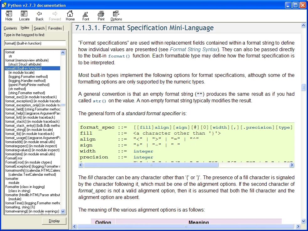Image resolution: width=308 pixels, height=231 pixels.
Task: Switch to the Contents tab
Action: [x=10, y=28]
